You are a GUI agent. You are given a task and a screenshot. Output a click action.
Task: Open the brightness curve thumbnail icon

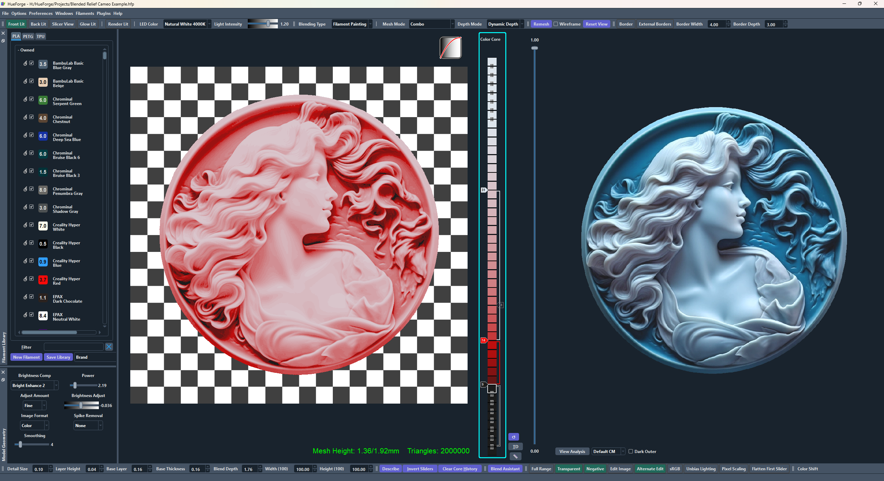450,48
